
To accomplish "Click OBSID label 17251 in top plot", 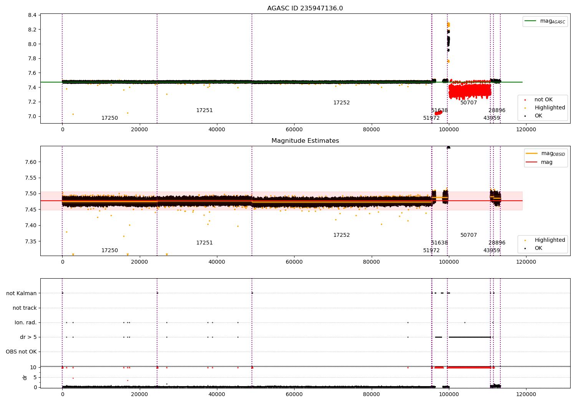I will (204, 111).
